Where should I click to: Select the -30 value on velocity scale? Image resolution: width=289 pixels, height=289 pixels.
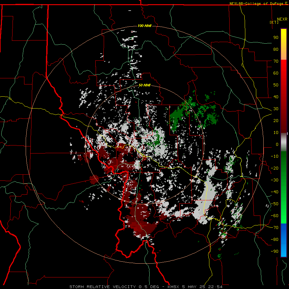pyautogui.click(x=275, y=180)
